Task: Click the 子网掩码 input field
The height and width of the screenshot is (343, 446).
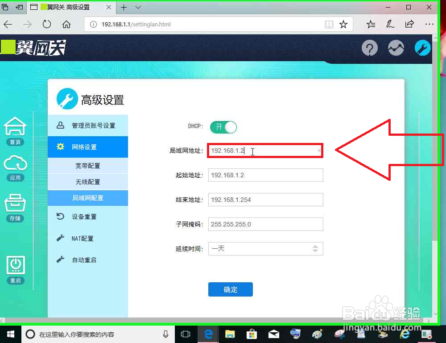Action: [x=266, y=224]
